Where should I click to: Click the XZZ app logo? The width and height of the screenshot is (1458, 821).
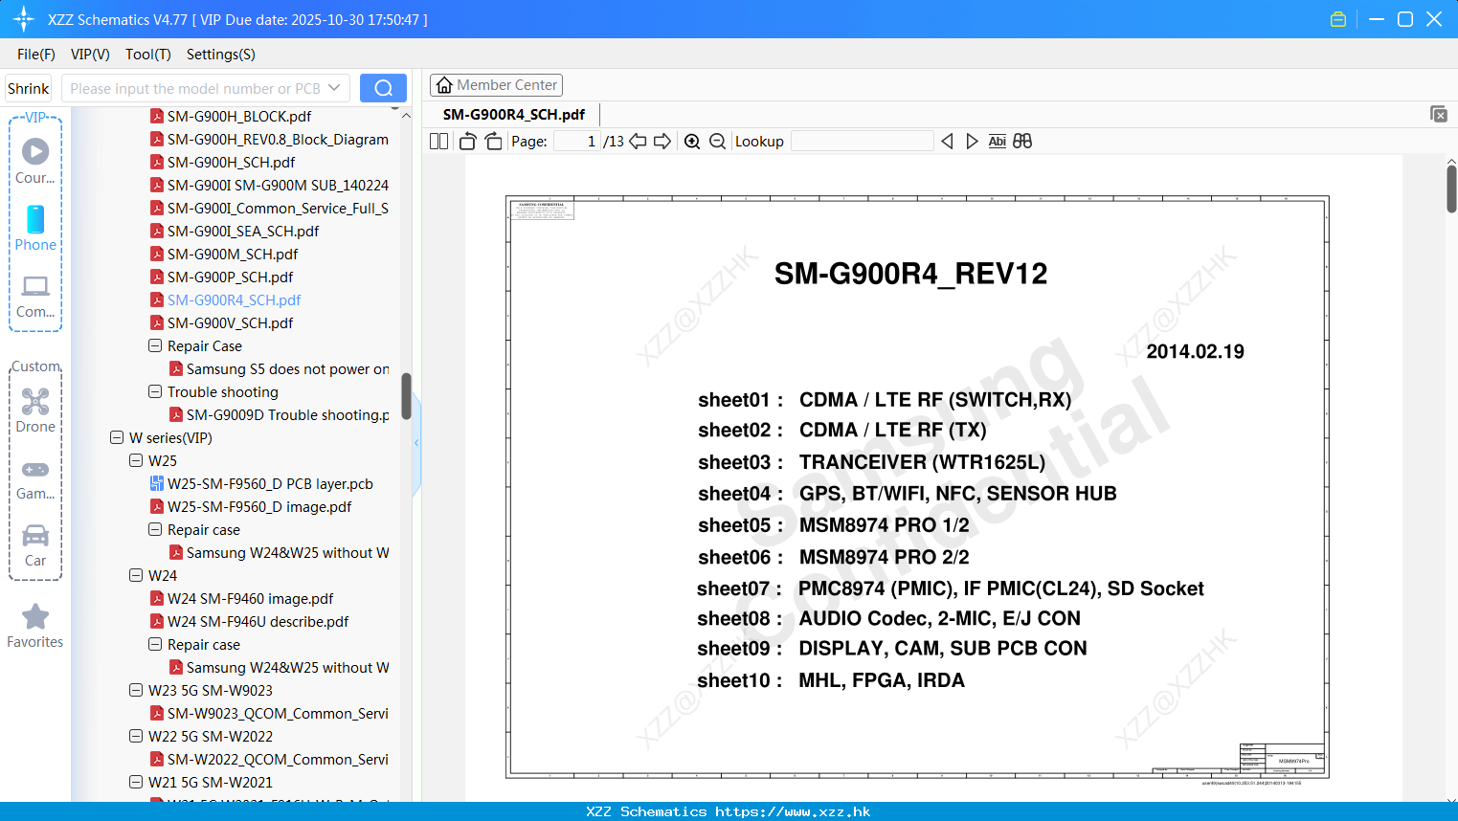coord(23,19)
